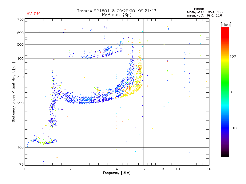This screenshot has height=184, width=246.
Task: Click the -100 colorbar tick label
Action: pos(234,128)
